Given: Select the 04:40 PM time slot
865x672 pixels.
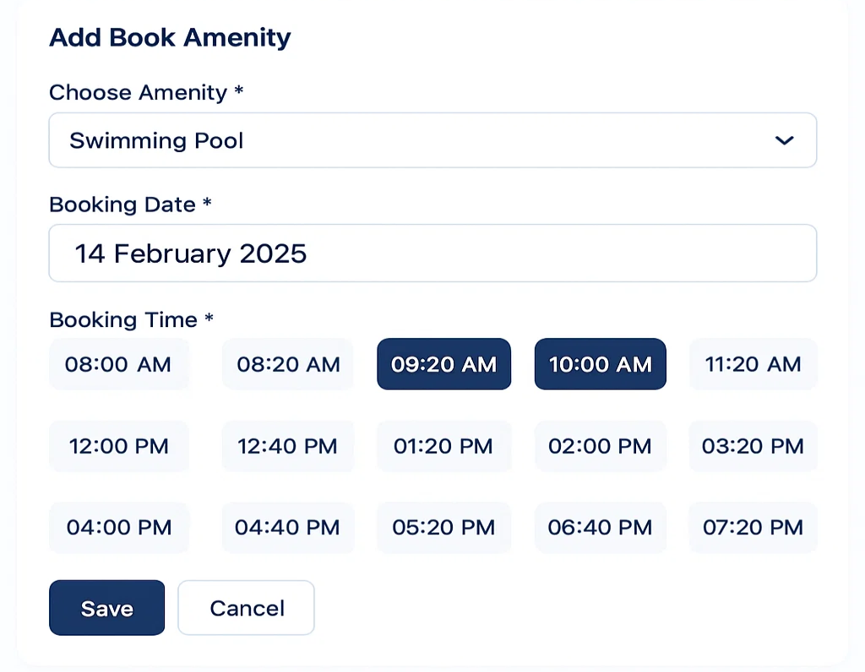Looking at the screenshot, I should click(x=287, y=527).
